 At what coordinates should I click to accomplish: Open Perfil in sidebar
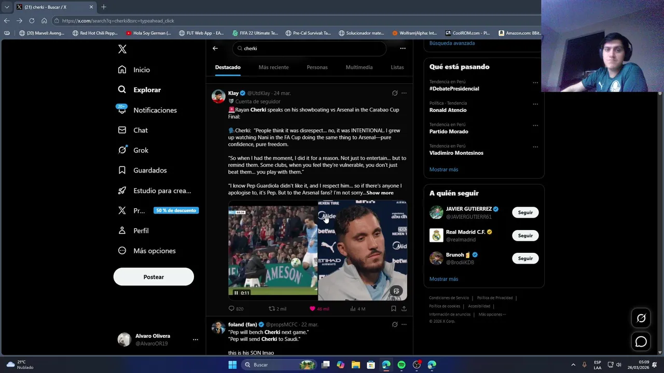click(133, 231)
